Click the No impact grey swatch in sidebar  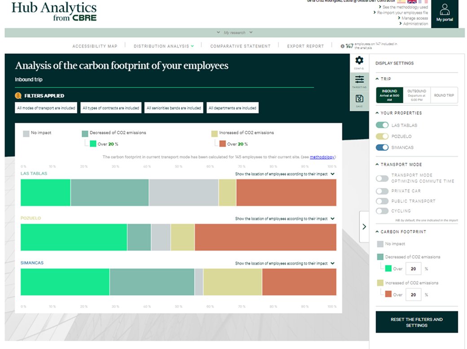pos(380,244)
